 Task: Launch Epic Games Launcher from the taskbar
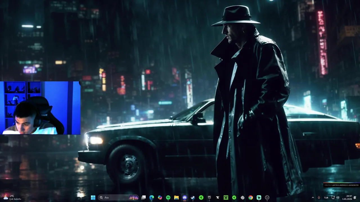click(209, 198)
